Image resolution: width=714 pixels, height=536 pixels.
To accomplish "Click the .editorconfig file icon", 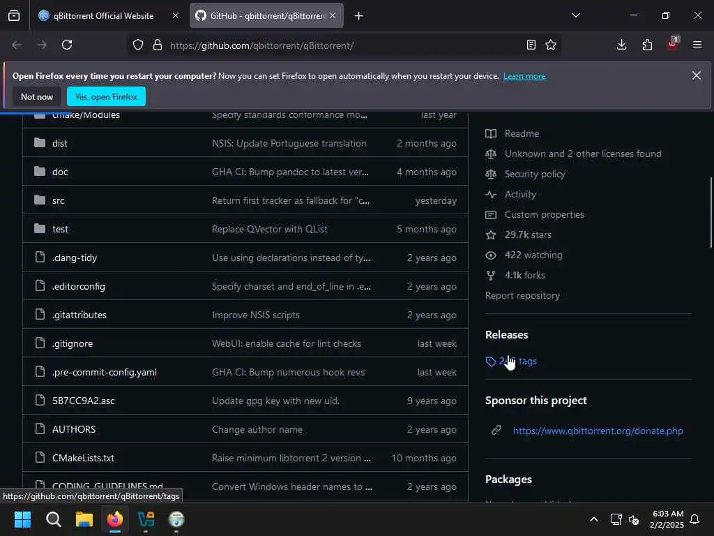I will point(40,285).
